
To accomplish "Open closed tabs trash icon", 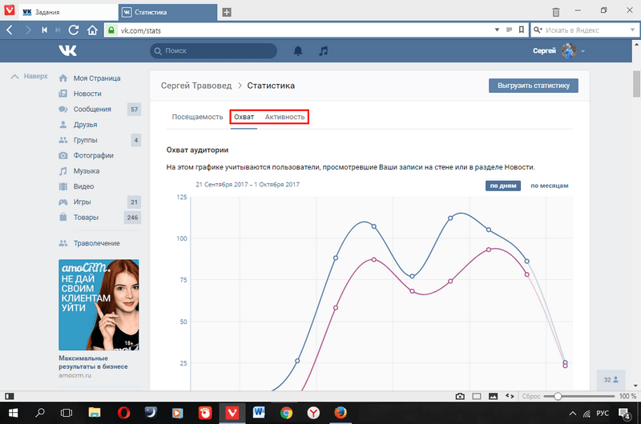I will tap(556, 12).
